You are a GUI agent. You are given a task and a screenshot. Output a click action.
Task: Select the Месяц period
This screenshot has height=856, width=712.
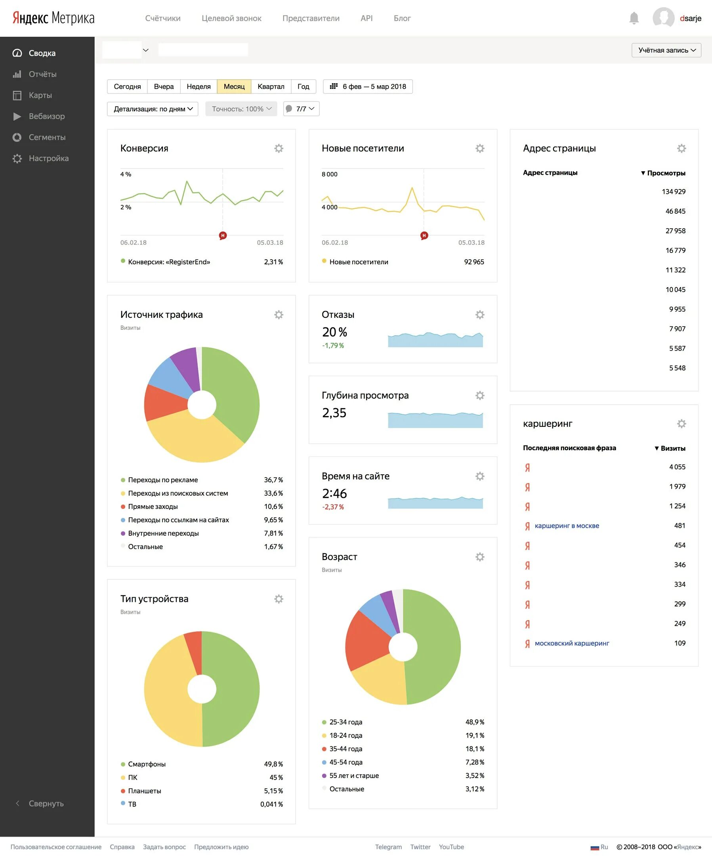[234, 86]
